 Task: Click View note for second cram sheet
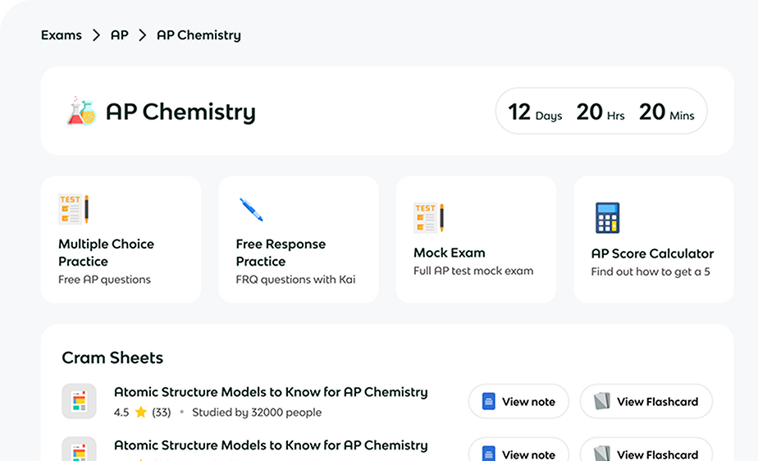[518, 450]
